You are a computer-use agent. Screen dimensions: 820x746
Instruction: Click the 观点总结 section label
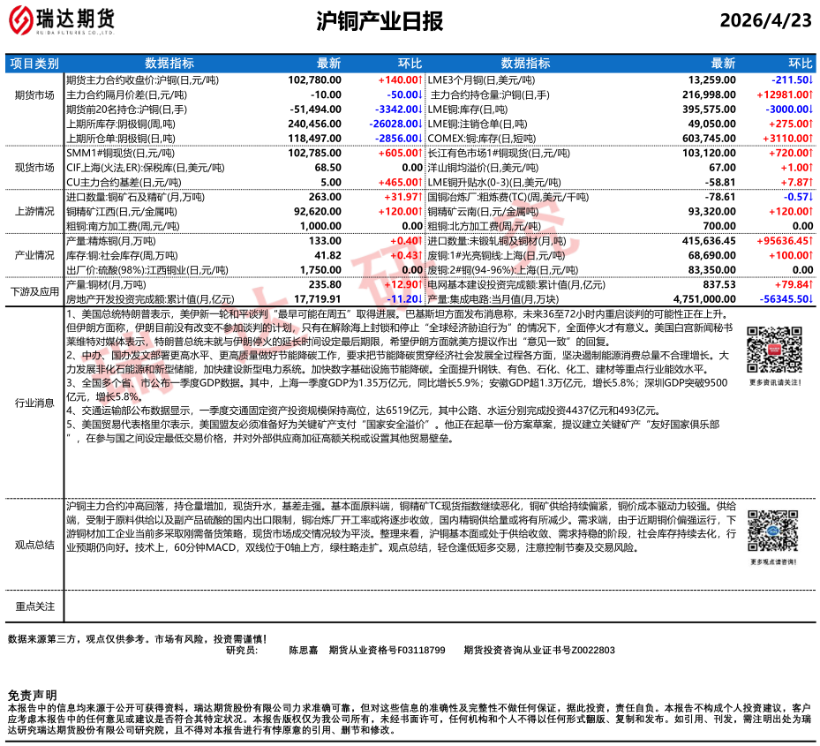[34, 546]
